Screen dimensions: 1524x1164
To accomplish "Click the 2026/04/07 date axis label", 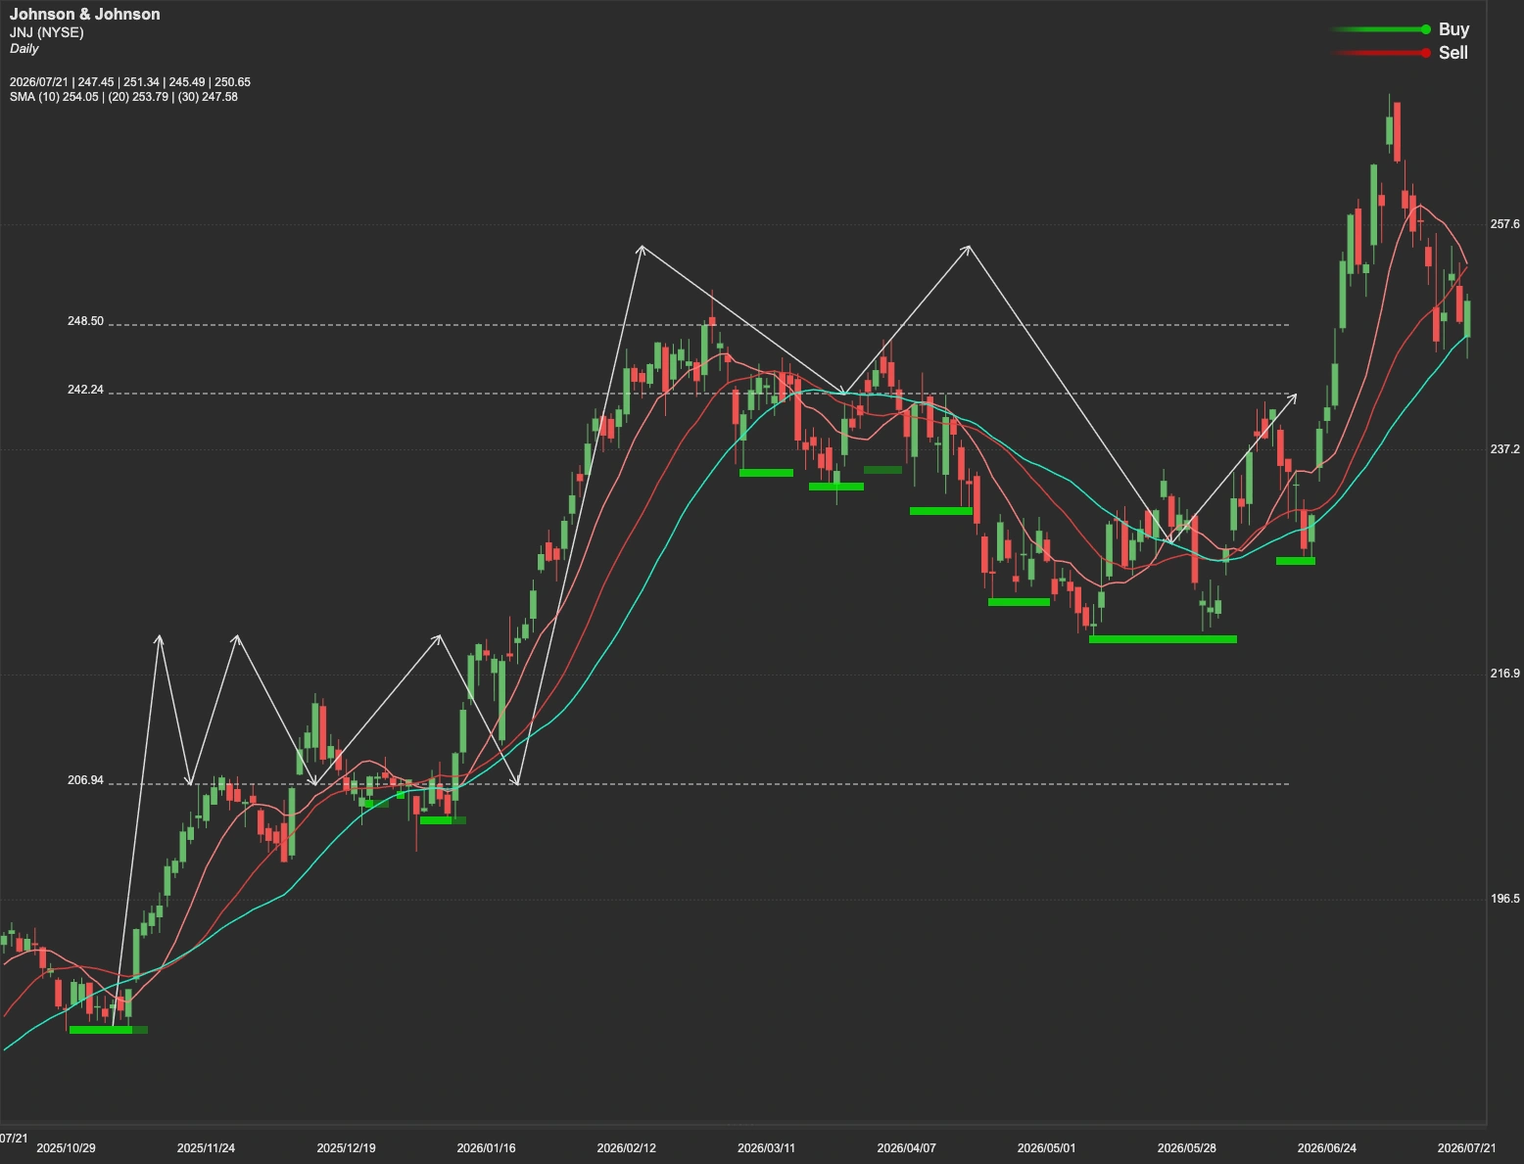I will (906, 1148).
